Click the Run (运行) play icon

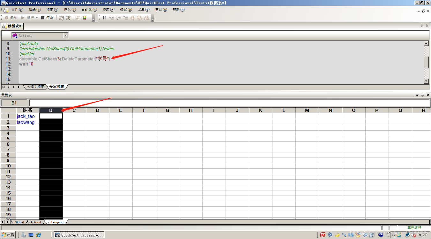pos(23,18)
